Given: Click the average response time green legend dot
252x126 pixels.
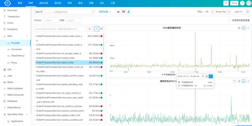Looking at the screenshot, I should 163,75.
